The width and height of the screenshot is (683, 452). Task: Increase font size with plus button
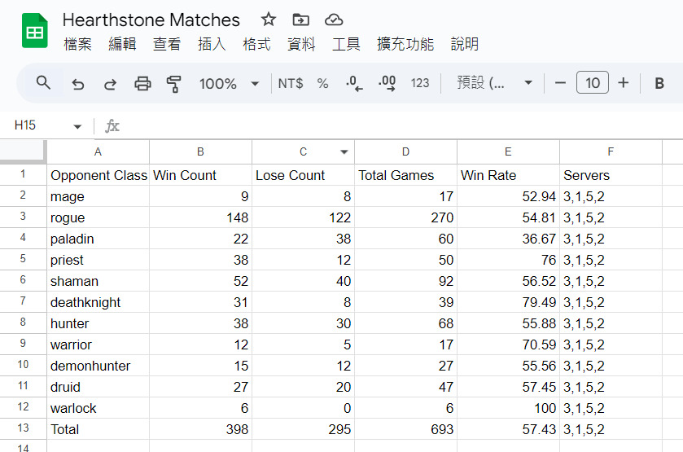624,83
